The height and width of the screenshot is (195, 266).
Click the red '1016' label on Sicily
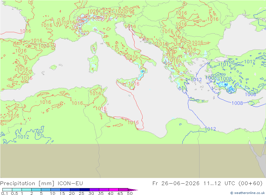134,84
